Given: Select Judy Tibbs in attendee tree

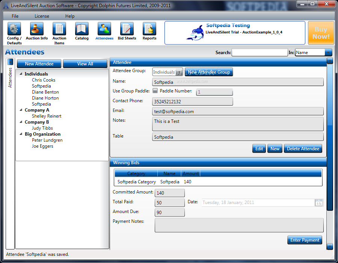Looking at the screenshot, I should coord(42,128).
